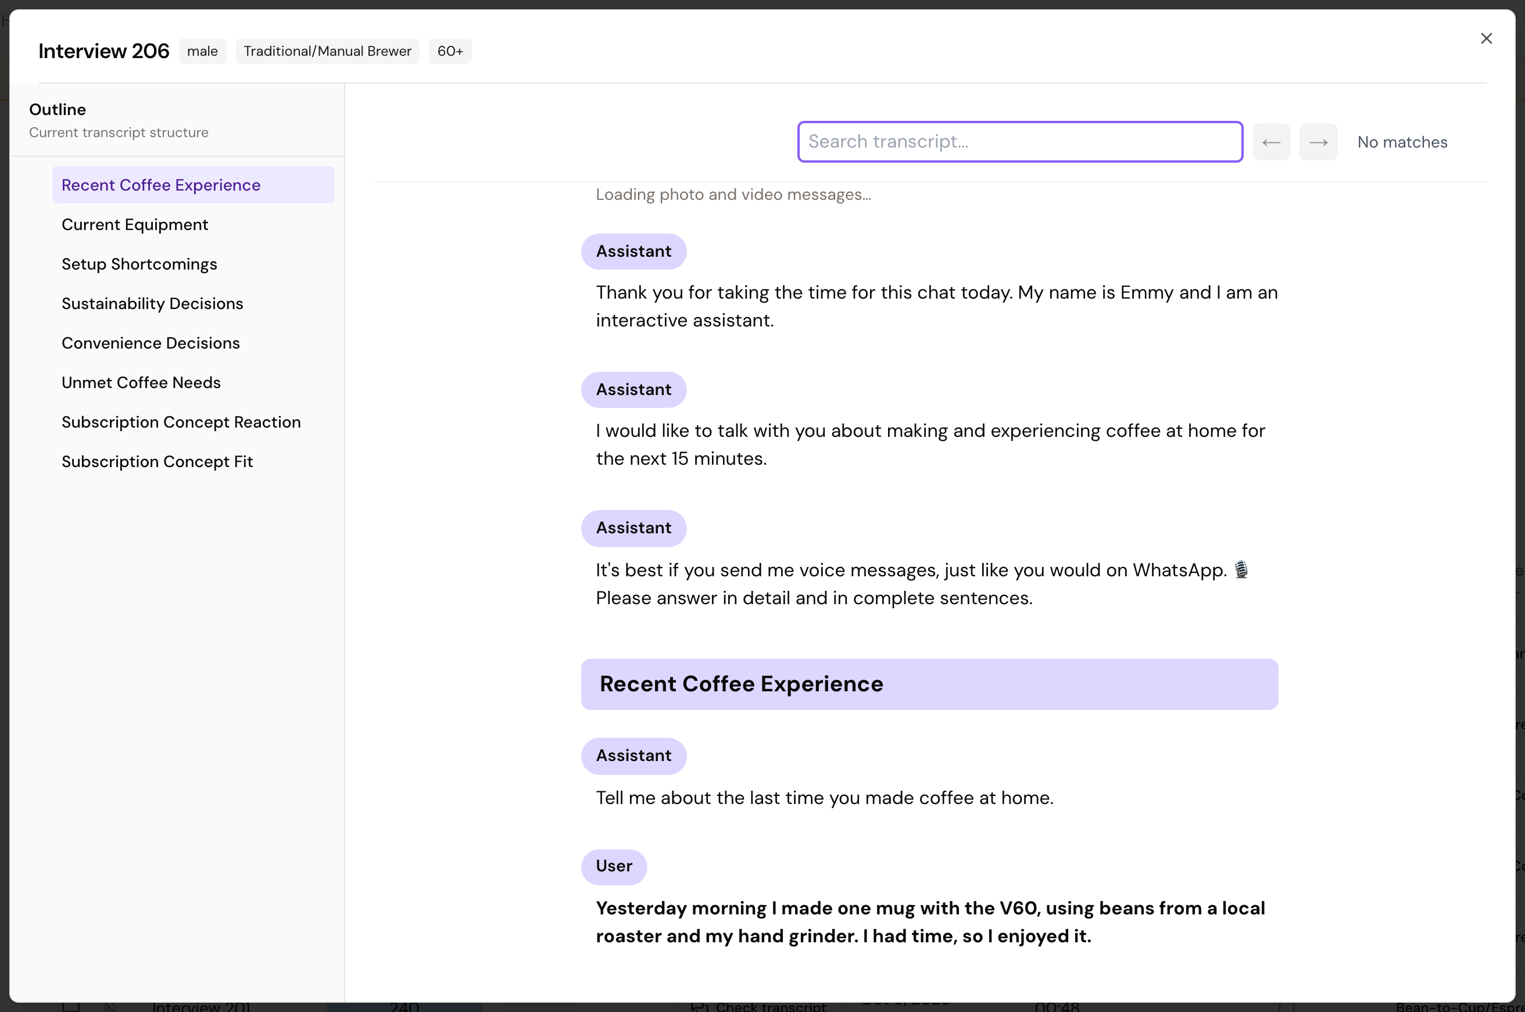Go to Sustainability Decisions section
Image resolution: width=1525 pixels, height=1012 pixels.
193,303
